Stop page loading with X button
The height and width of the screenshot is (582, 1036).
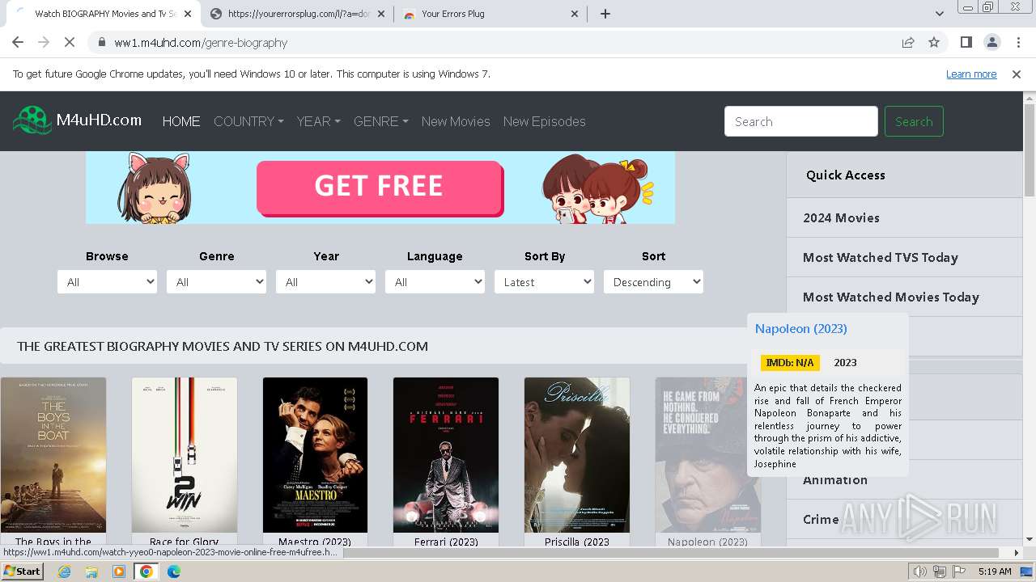tap(70, 42)
